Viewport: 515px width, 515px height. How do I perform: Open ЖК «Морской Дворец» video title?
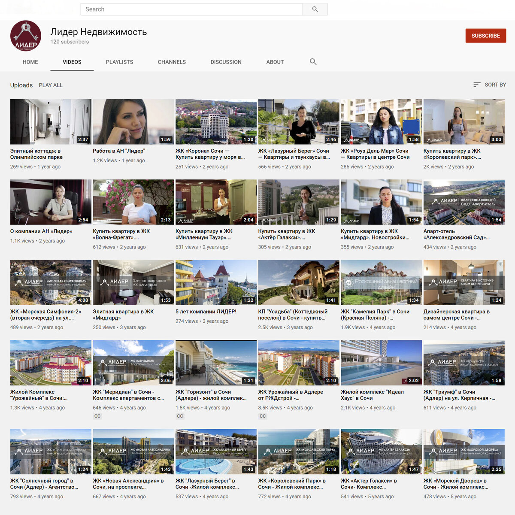456,484
